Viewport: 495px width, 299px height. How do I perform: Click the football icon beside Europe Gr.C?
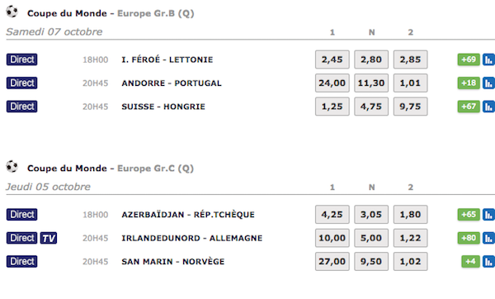pos(12,167)
